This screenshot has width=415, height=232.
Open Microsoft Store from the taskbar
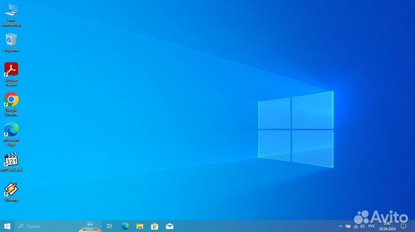tap(154, 226)
